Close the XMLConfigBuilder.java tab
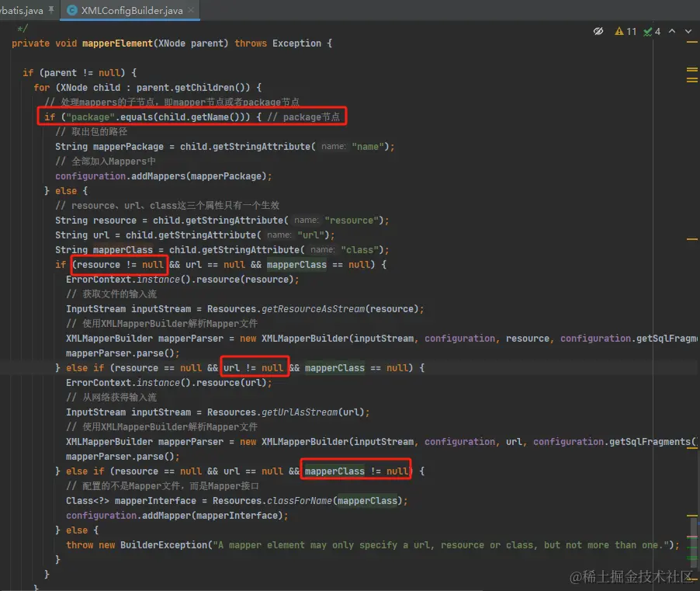Image resolution: width=700 pixels, height=591 pixels. click(191, 10)
